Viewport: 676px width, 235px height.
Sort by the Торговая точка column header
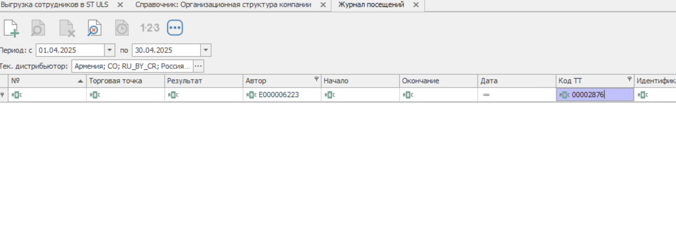point(126,81)
